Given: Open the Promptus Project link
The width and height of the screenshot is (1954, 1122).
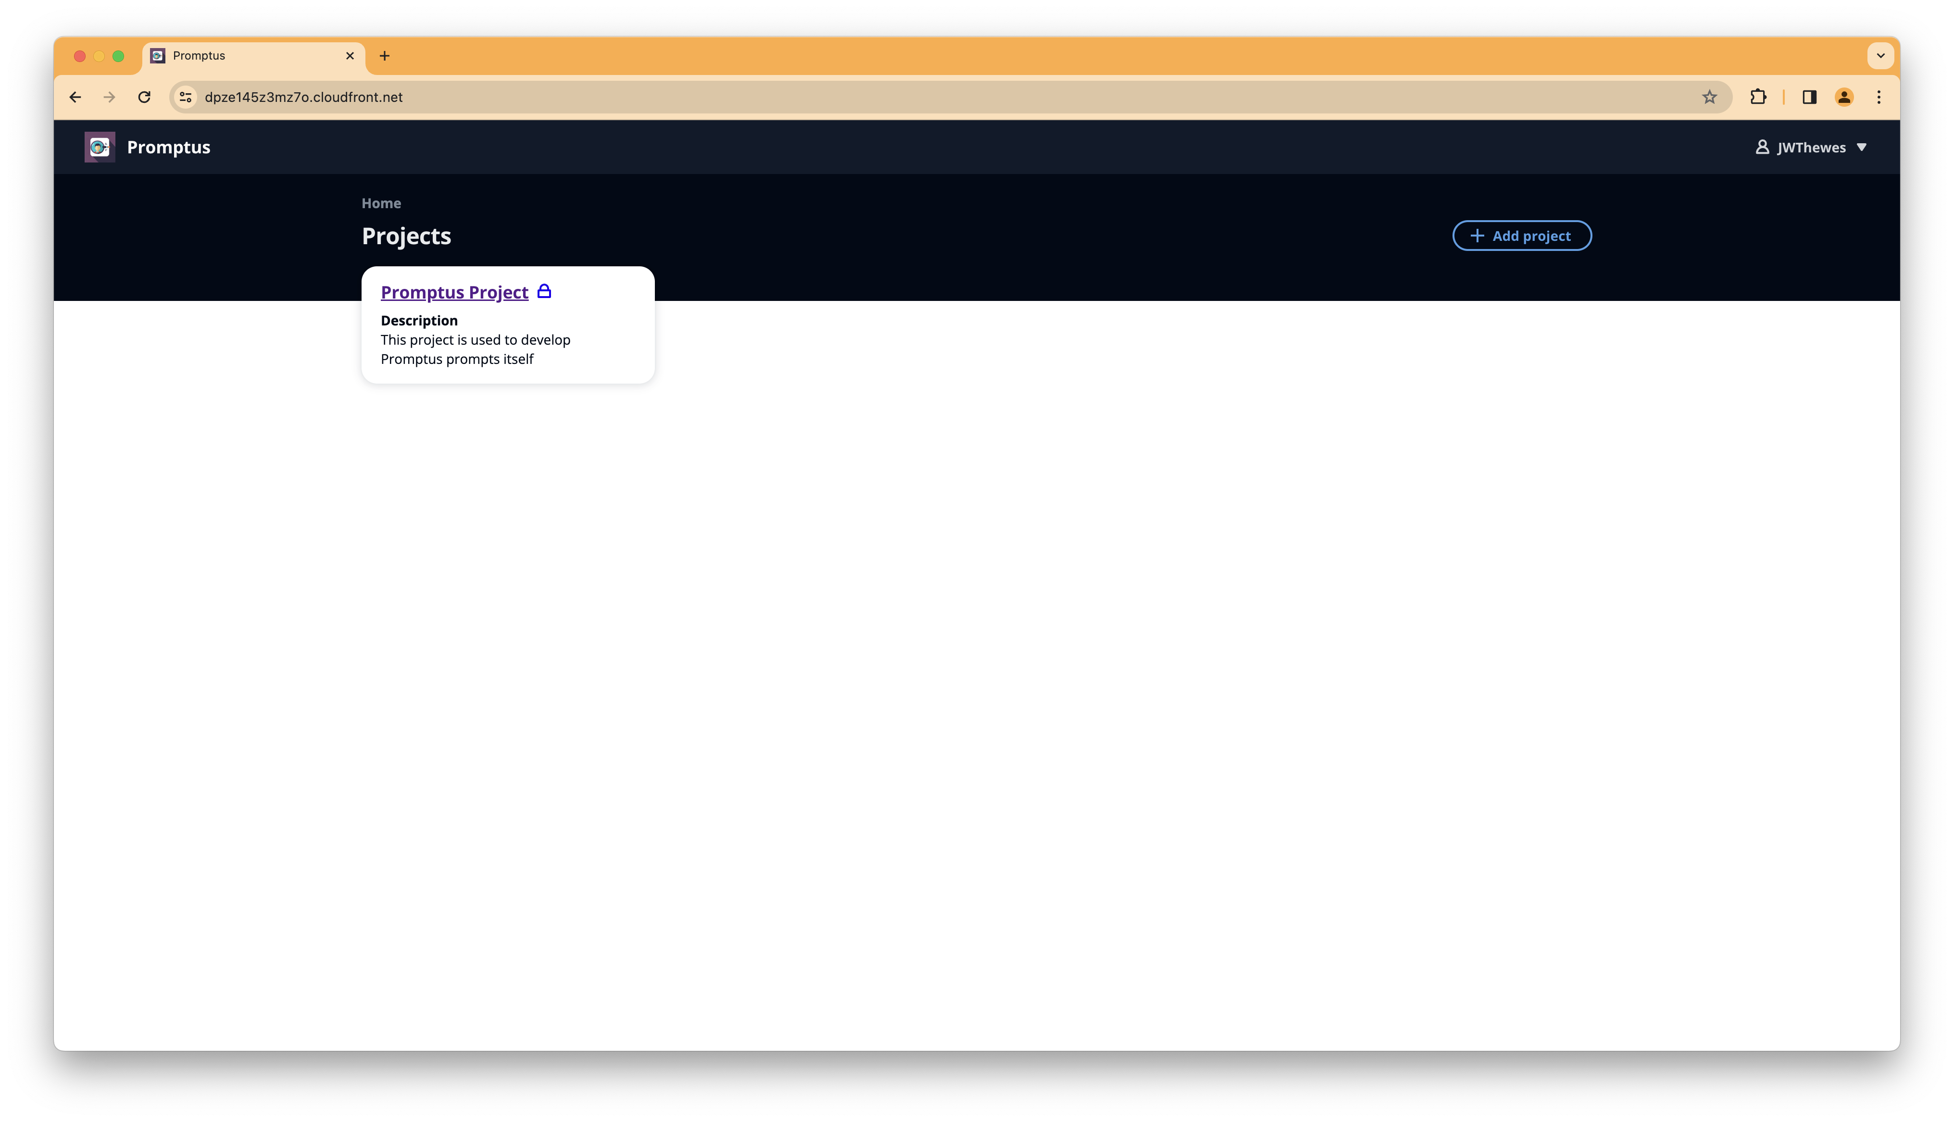Looking at the screenshot, I should [x=454, y=292].
